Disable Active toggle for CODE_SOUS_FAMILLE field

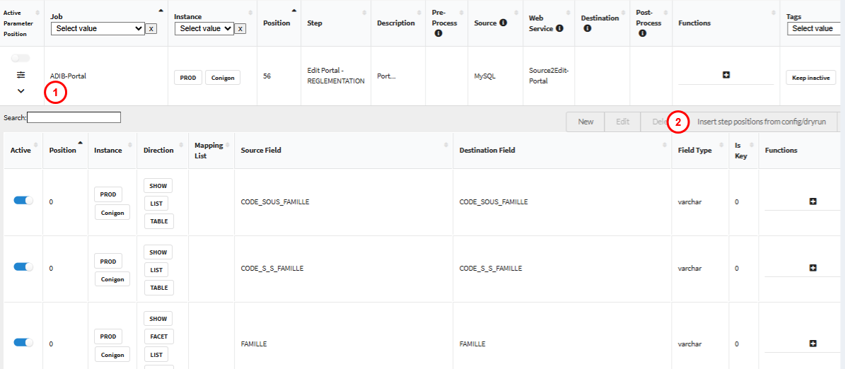tap(23, 201)
